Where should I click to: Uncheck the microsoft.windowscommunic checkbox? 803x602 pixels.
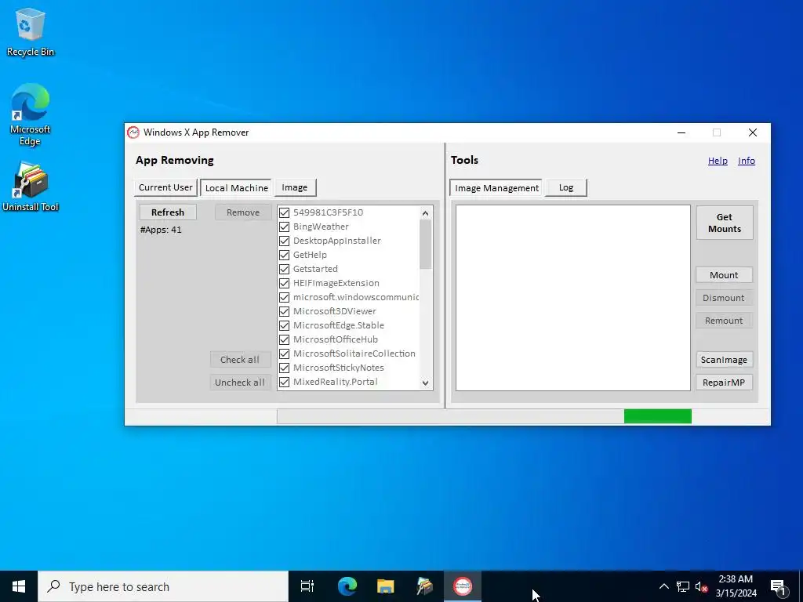point(284,297)
